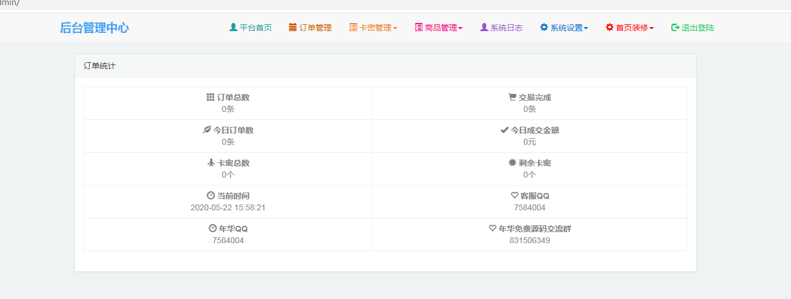
Task: Click the 0个 value under 剩余卡密
Action: tap(529, 175)
